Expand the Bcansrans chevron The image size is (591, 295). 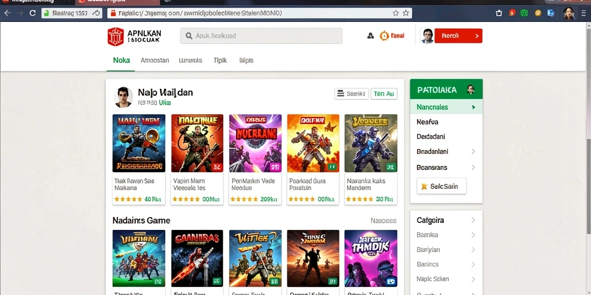pyautogui.click(x=473, y=168)
